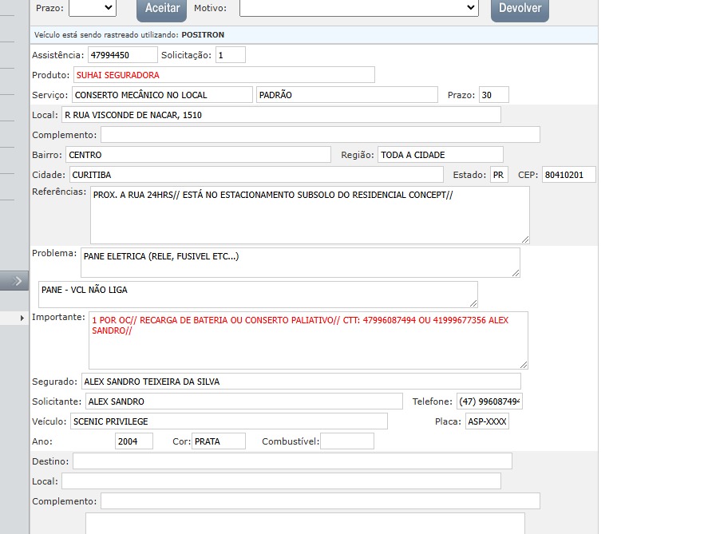Focus the Assistência number field
The width and height of the screenshot is (708, 534).
(123, 55)
